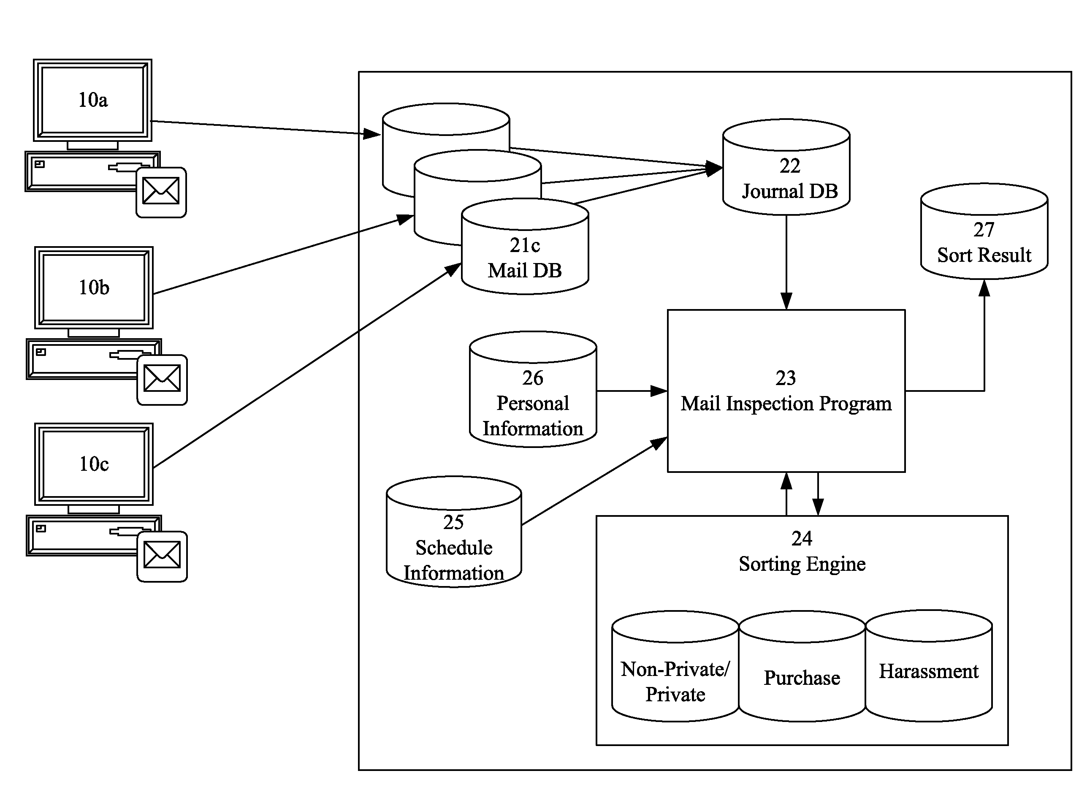This screenshot has width=1079, height=806.
Task: Expand the Journal DB data connections
Action: click(762, 169)
